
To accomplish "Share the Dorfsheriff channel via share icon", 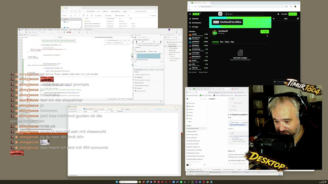I will (267, 36).
